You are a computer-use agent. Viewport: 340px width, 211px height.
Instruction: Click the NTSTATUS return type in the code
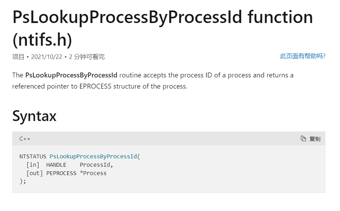tap(33, 157)
